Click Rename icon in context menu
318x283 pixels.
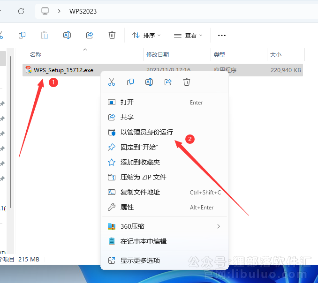149,82
